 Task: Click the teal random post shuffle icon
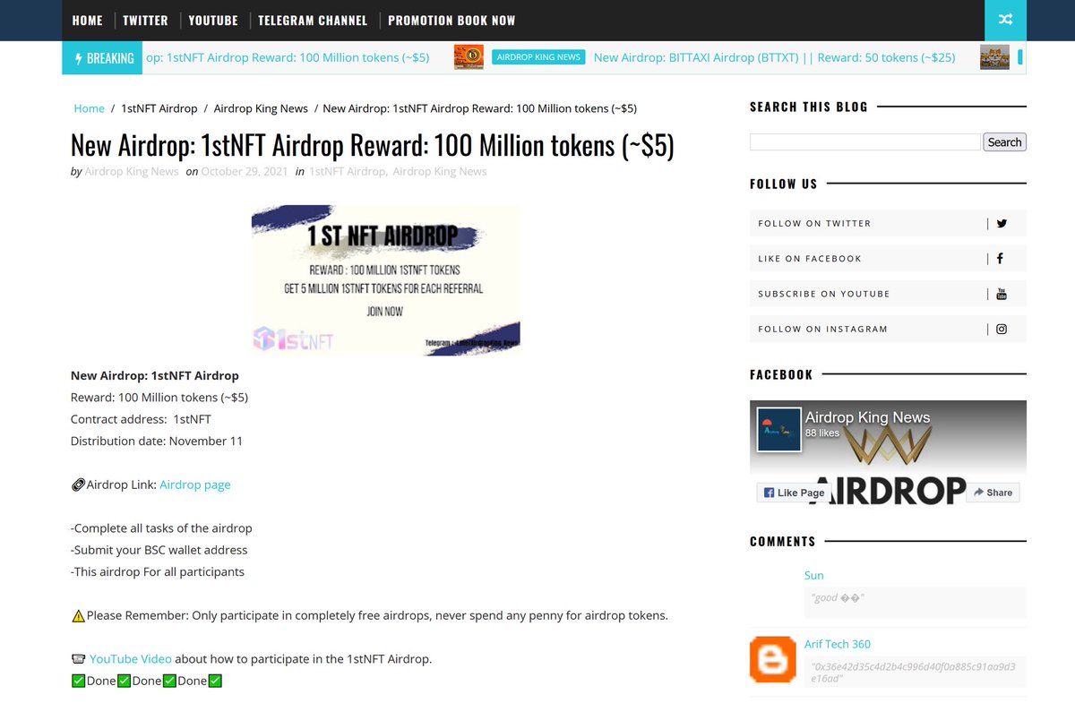click(1004, 20)
